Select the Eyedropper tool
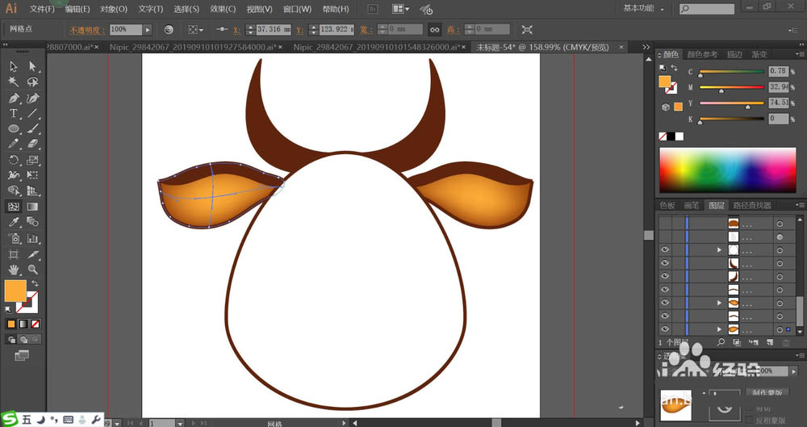 pyautogui.click(x=14, y=222)
